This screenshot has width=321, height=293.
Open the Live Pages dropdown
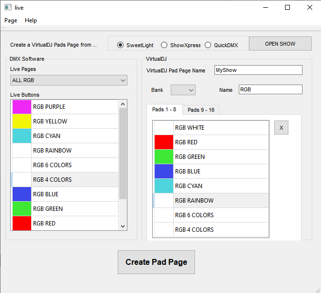(69, 80)
